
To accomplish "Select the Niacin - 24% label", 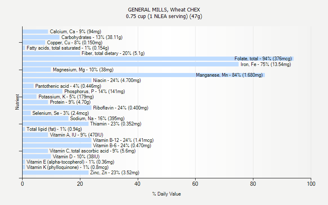I will pyautogui.click(x=117, y=80).
